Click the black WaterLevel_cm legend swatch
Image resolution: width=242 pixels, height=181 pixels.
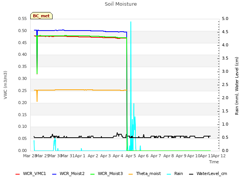tap(191, 174)
